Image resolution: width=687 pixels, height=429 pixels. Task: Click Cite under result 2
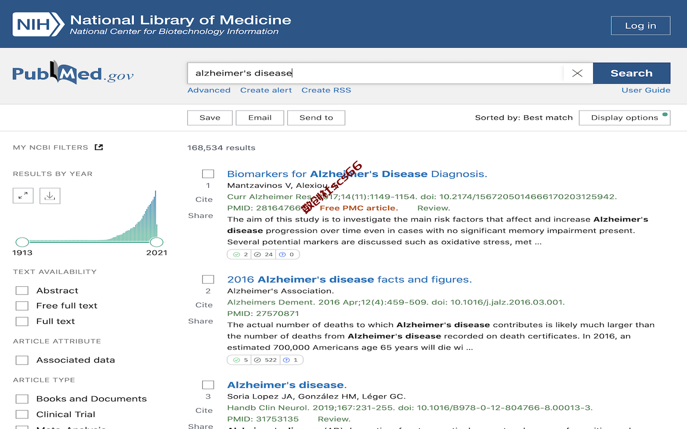point(204,305)
